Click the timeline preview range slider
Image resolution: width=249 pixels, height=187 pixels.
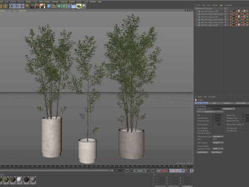57,171
